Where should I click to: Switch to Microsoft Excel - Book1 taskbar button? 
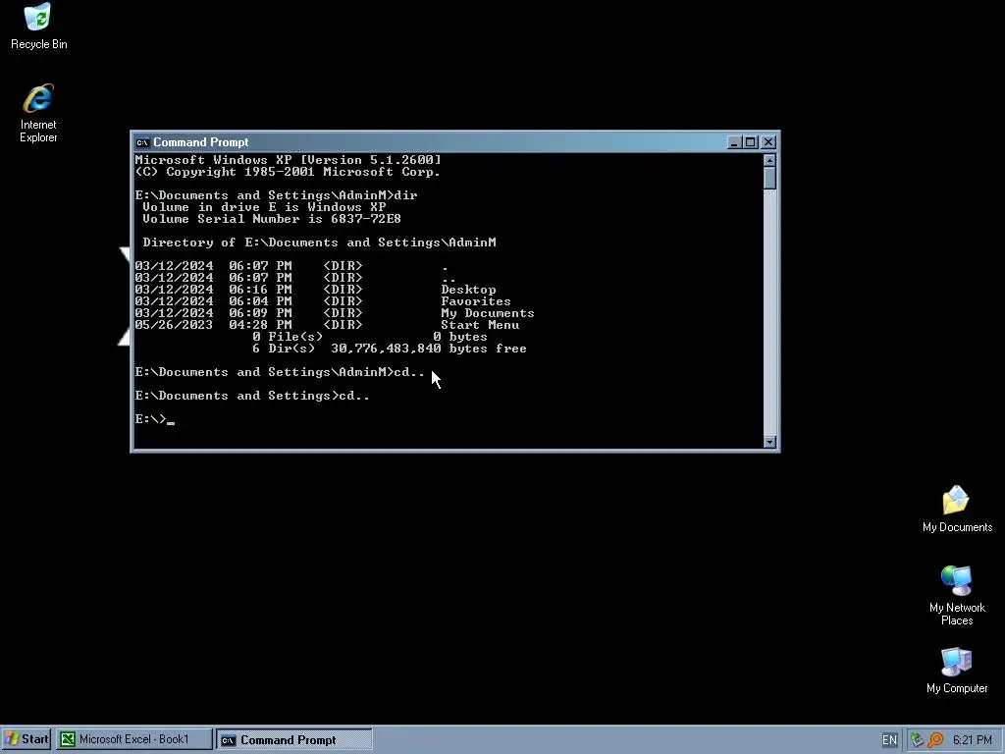(133, 739)
